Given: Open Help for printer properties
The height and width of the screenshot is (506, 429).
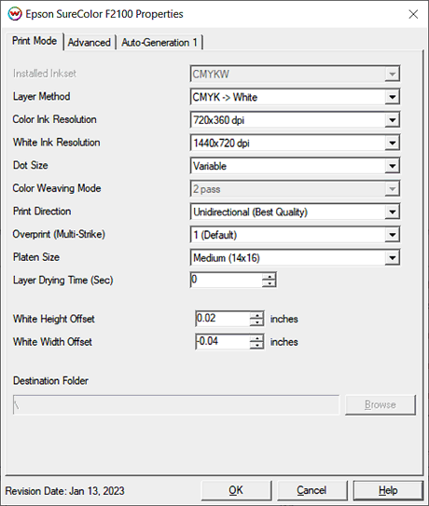Looking at the screenshot, I should click(x=388, y=490).
